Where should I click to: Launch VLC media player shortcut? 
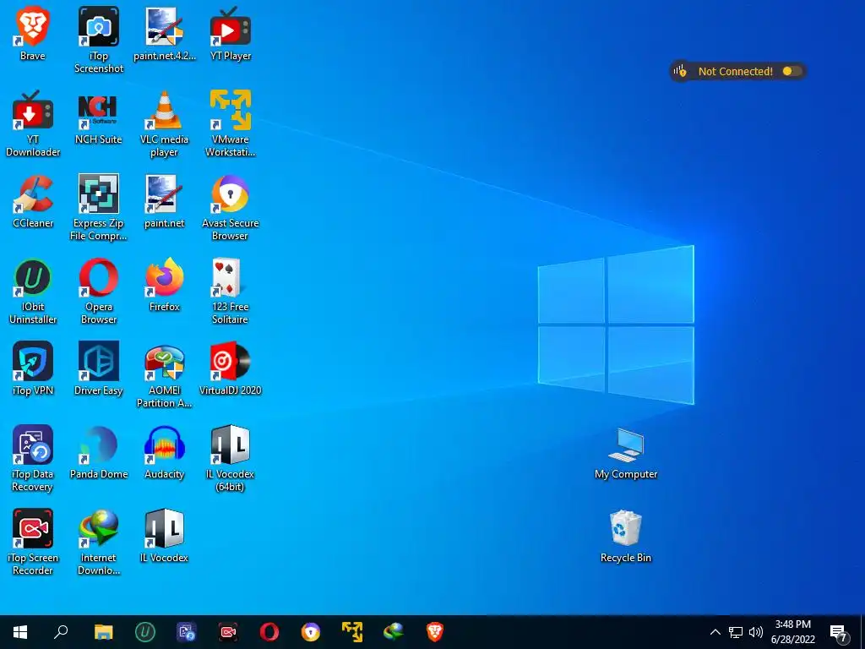point(165,123)
